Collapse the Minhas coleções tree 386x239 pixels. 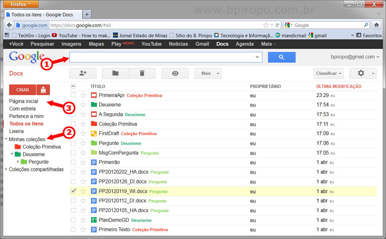pos(6,139)
